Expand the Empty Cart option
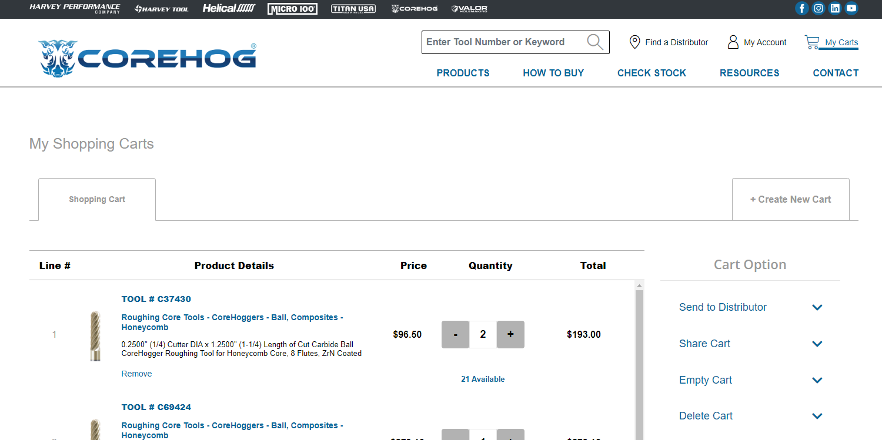The height and width of the screenshot is (440, 882). tap(817, 380)
